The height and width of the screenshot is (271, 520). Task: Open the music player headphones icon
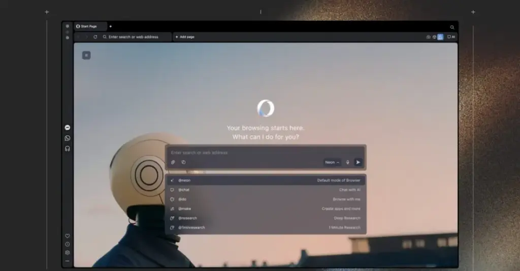point(68,148)
